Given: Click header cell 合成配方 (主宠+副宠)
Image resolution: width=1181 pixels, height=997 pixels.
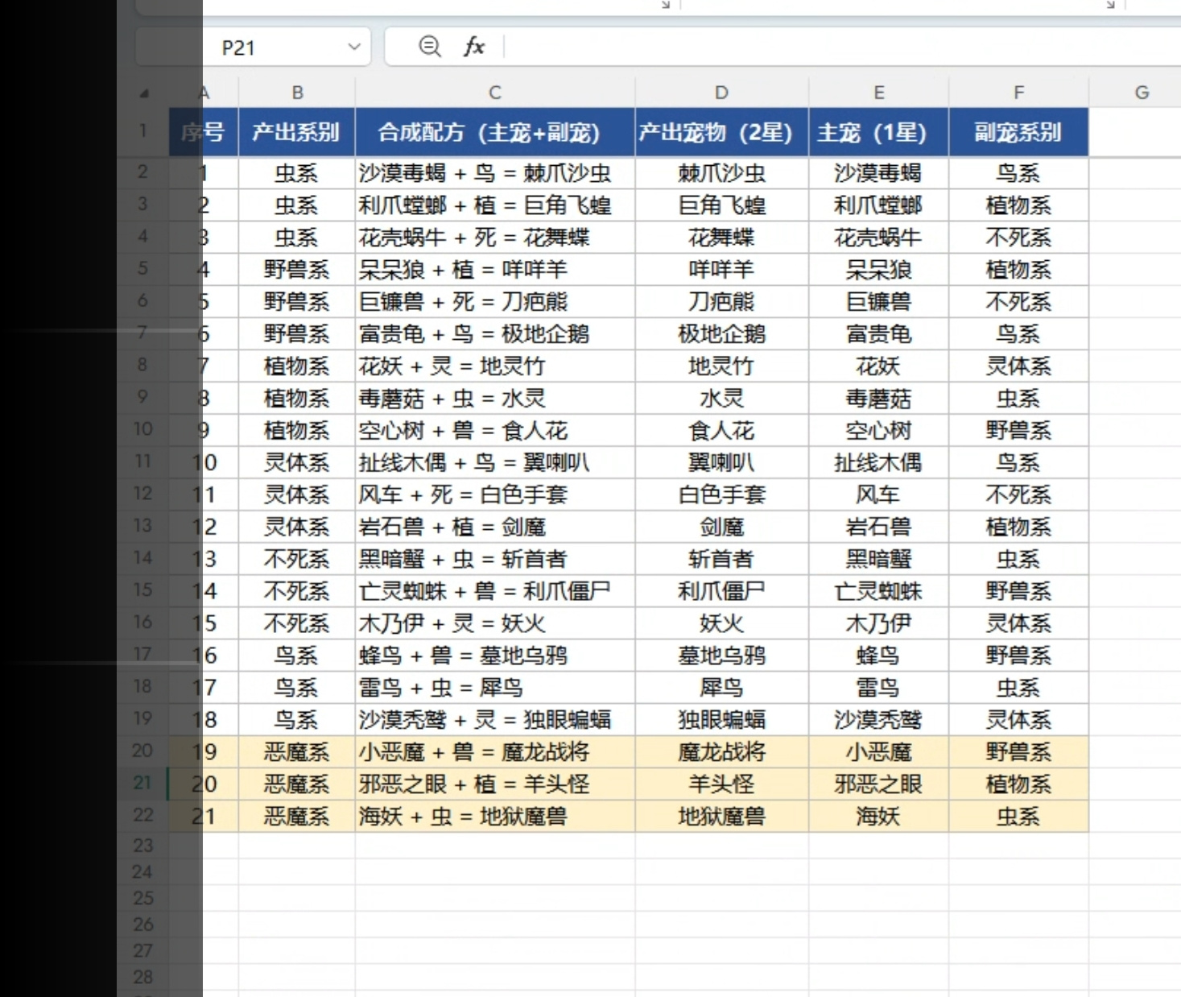Looking at the screenshot, I should pos(495,132).
